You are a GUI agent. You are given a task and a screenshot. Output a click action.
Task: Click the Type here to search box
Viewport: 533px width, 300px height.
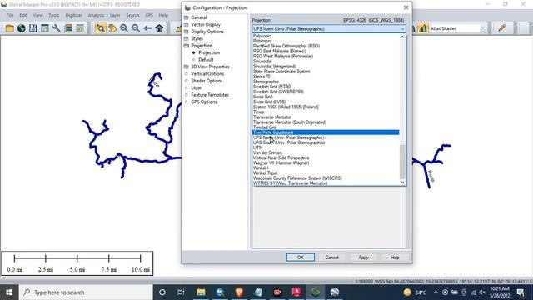85,292
